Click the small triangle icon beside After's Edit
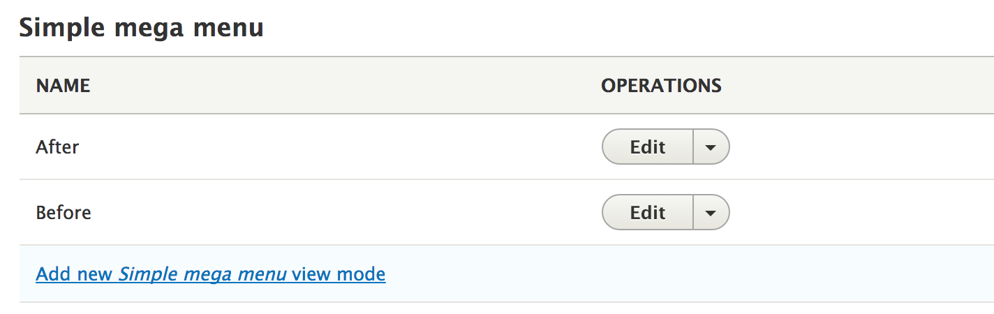994x314 pixels. (711, 147)
